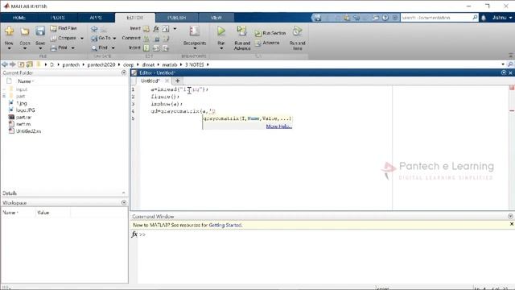Click the address bar back arrow
Viewport: 515px width, 290px height.
(x=5, y=64)
